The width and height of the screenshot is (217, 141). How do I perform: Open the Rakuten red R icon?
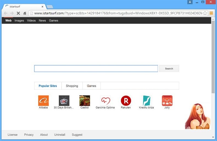click(x=126, y=101)
